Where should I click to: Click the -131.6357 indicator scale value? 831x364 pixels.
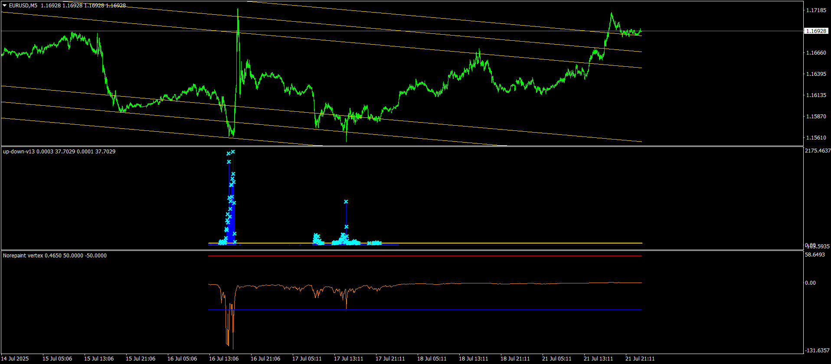click(818, 350)
